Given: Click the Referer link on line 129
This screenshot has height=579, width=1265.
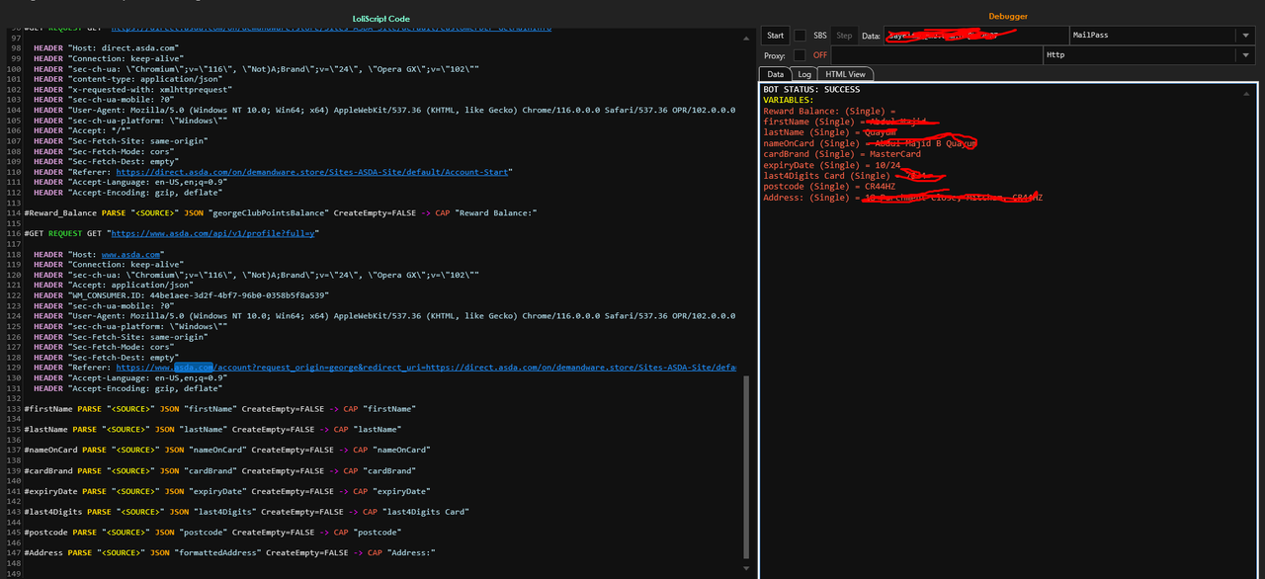Looking at the screenshot, I should coord(426,368).
